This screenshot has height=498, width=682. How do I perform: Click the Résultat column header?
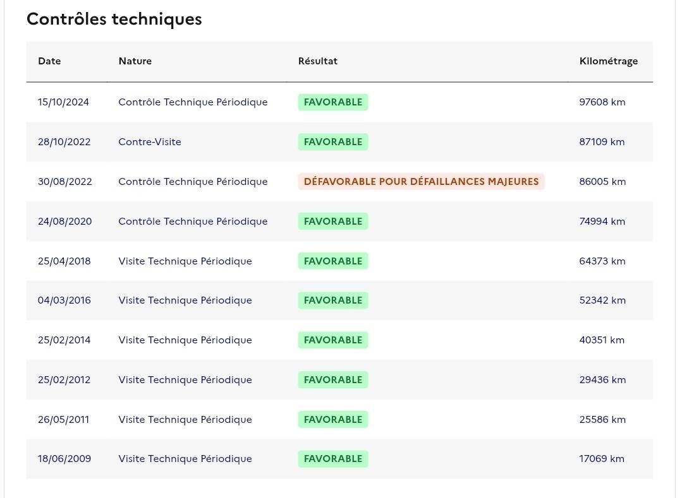click(x=317, y=61)
